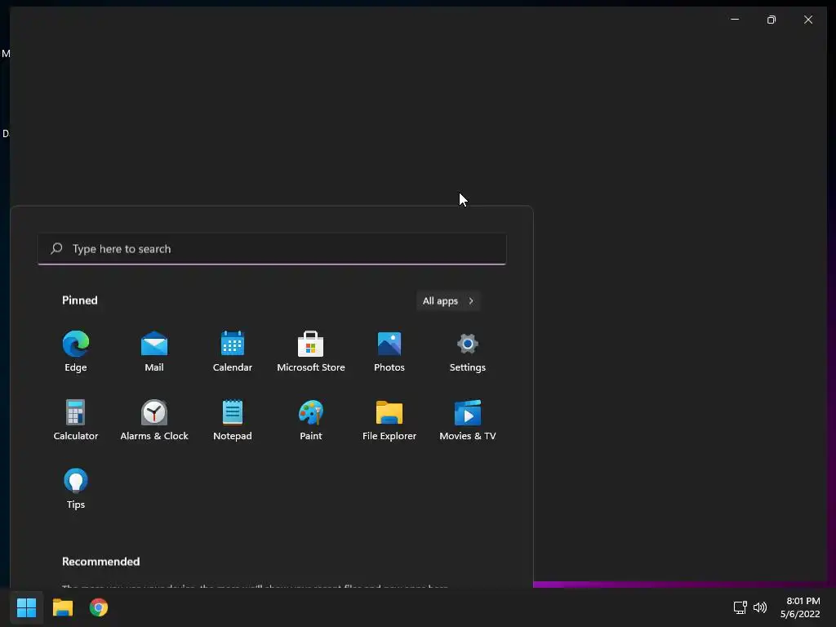Open Alarms & Clock
The height and width of the screenshot is (627, 836).
pyautogui.click(x=154, y=420)
